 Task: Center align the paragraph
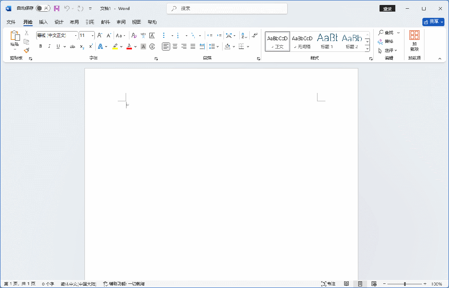(175, 46)
